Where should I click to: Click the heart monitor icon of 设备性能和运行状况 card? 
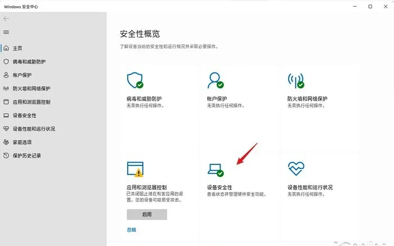pyautogui.click(x=296, y=169)
